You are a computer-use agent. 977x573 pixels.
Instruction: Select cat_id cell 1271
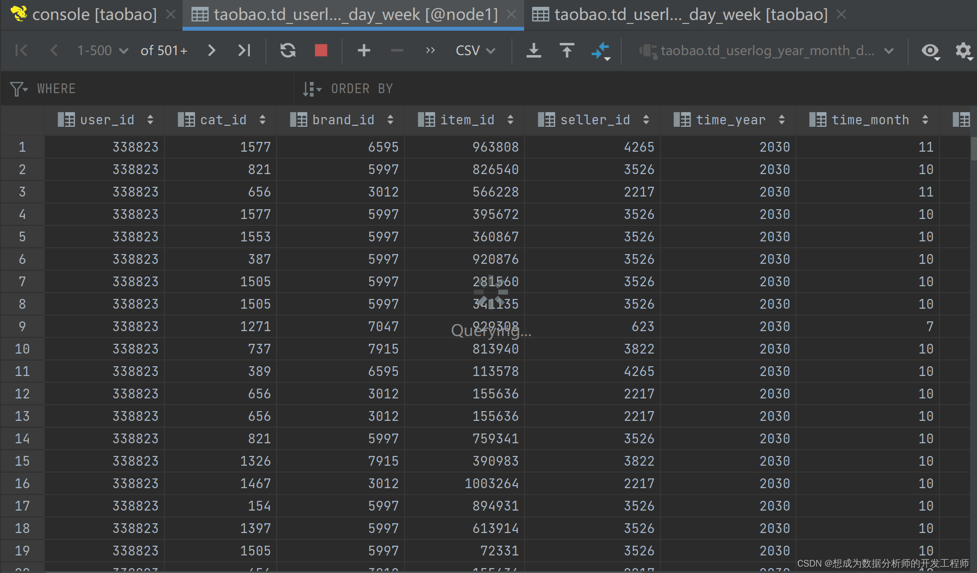point(221,326)
